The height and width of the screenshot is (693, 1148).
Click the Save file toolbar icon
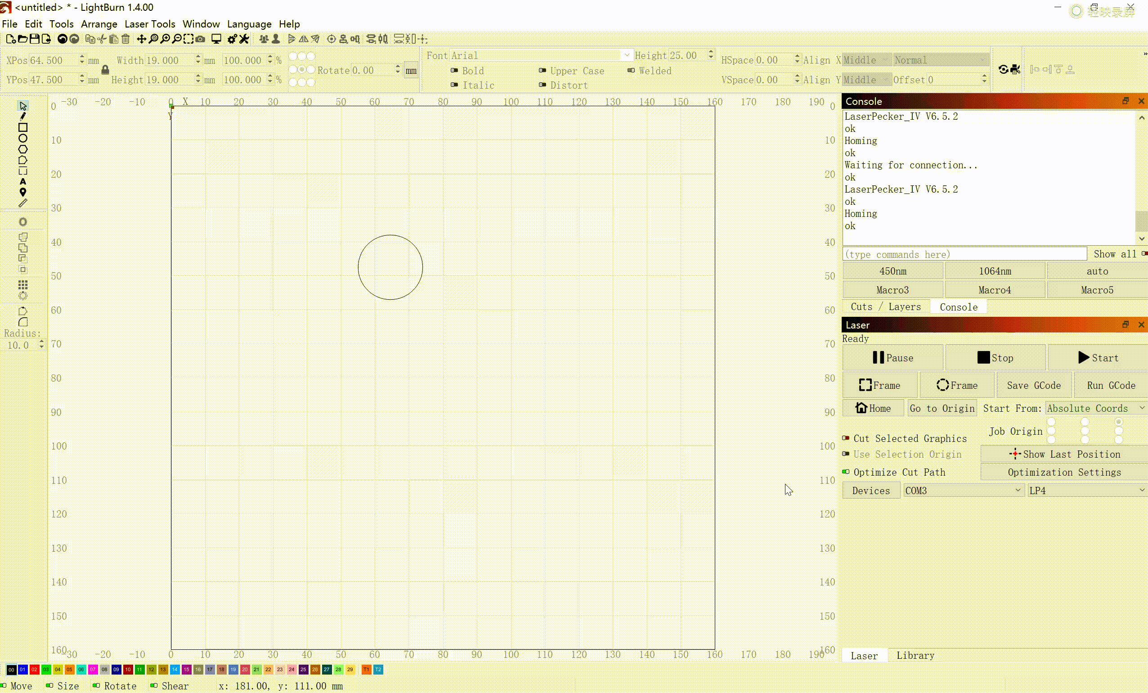[35, 39]
